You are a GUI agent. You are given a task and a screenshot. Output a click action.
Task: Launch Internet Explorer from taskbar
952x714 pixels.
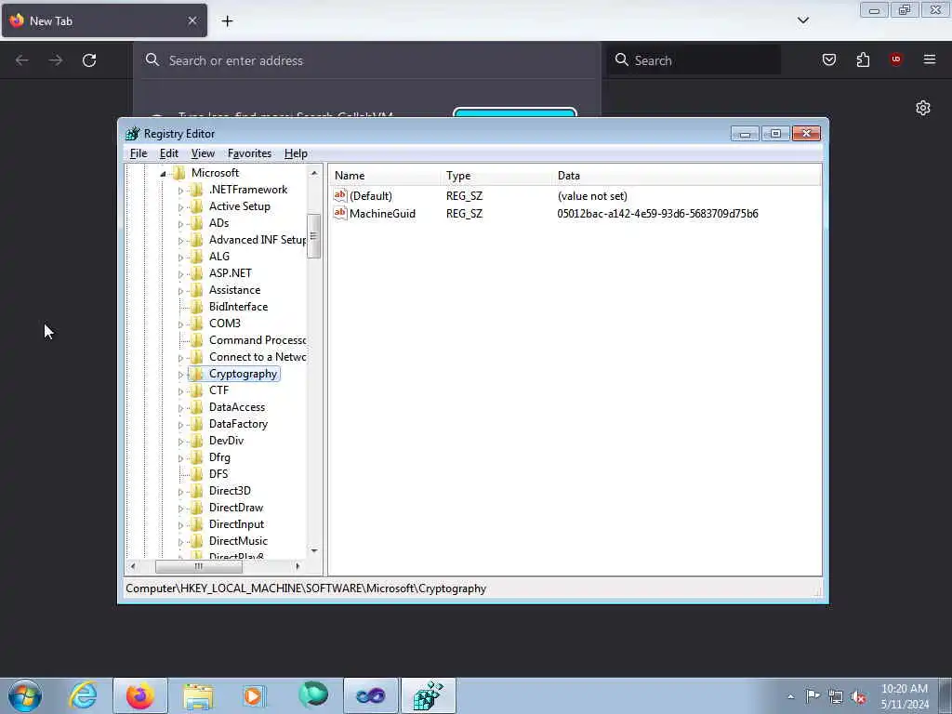coord(83,695)
